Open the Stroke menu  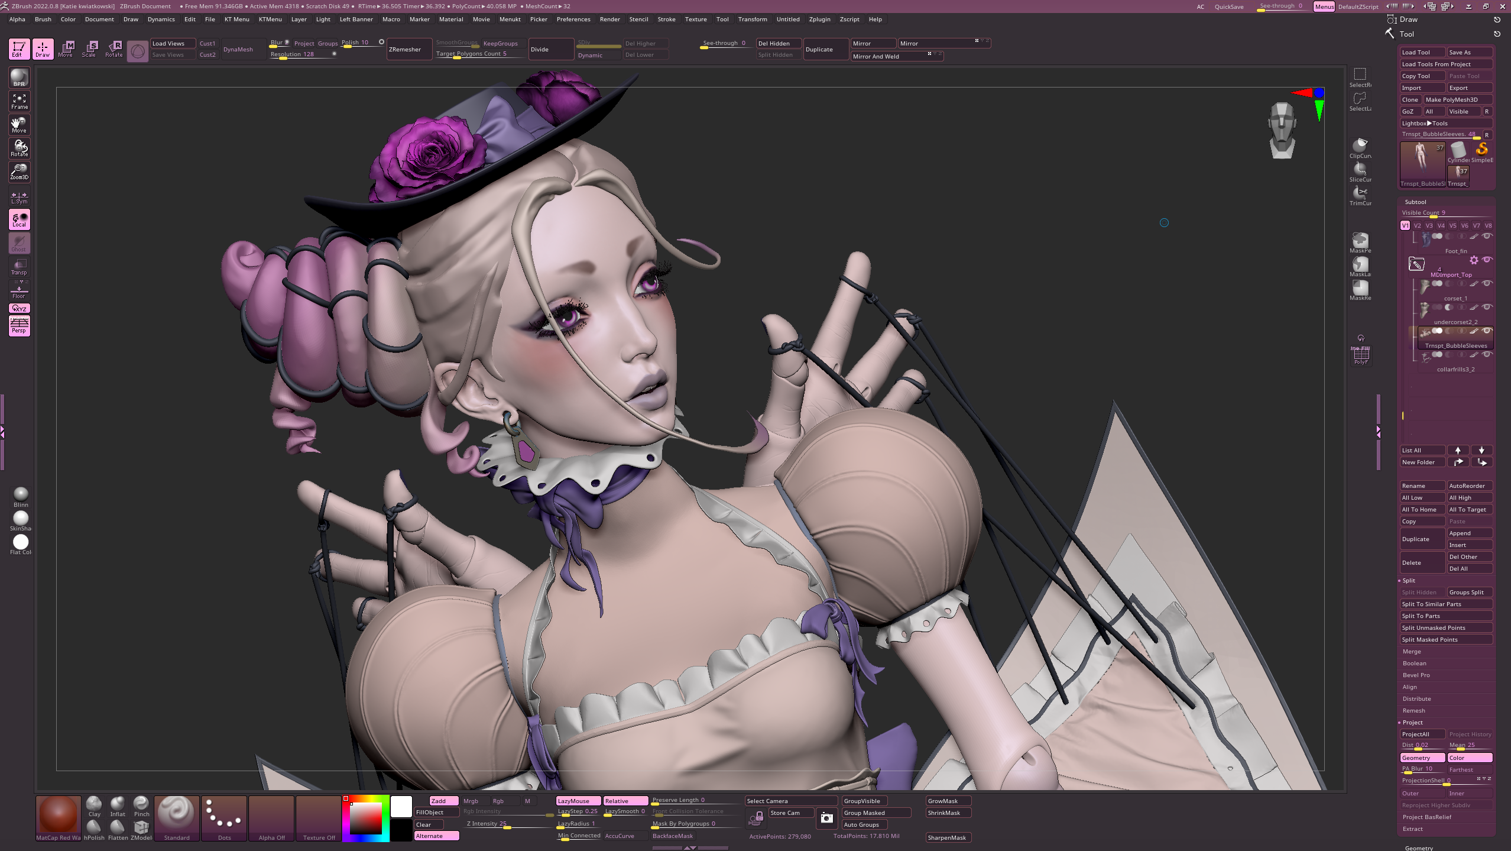pos(666,20)
